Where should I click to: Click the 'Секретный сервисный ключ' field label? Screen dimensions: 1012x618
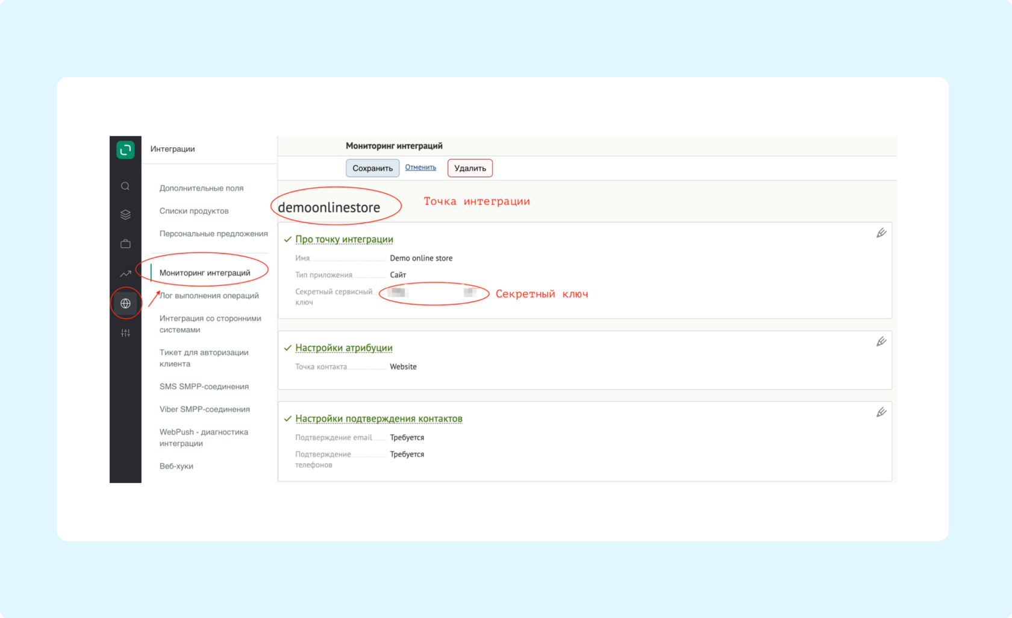pyautogui.click(x=334, y=297)
